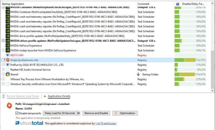Click ShareX's 17%/47% frequency bar
This screenshot has height=130, width=215.
click(190, 74)
